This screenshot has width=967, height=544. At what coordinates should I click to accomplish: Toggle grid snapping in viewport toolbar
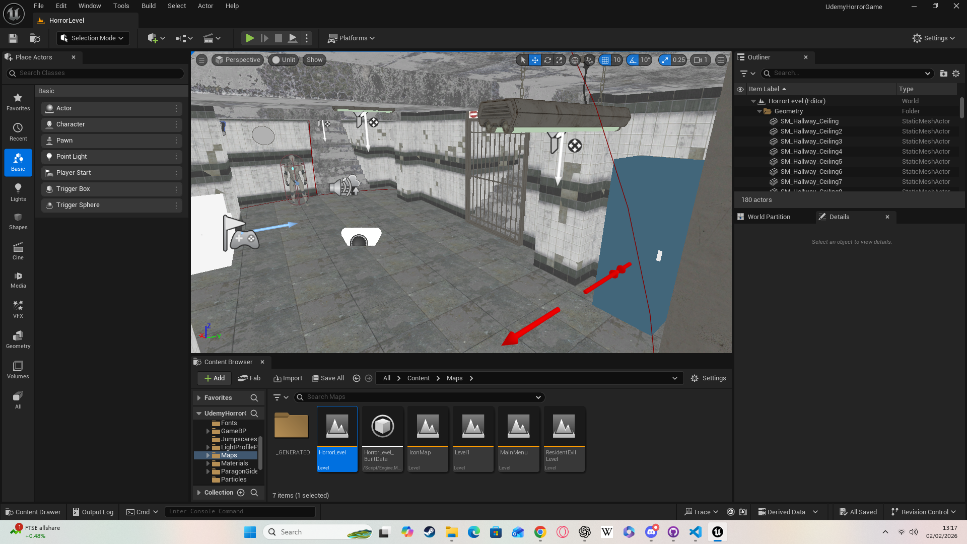coord(605,60)
